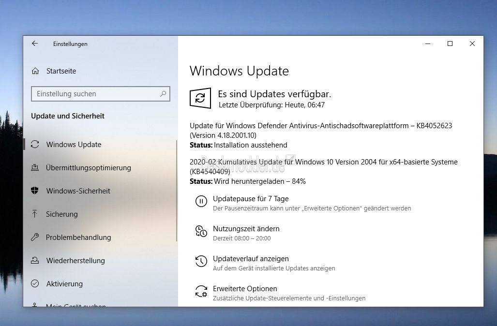Click Auf dem Gerät installierte Updates anzeigen
The image size is (497, 326).
point(274,268)
